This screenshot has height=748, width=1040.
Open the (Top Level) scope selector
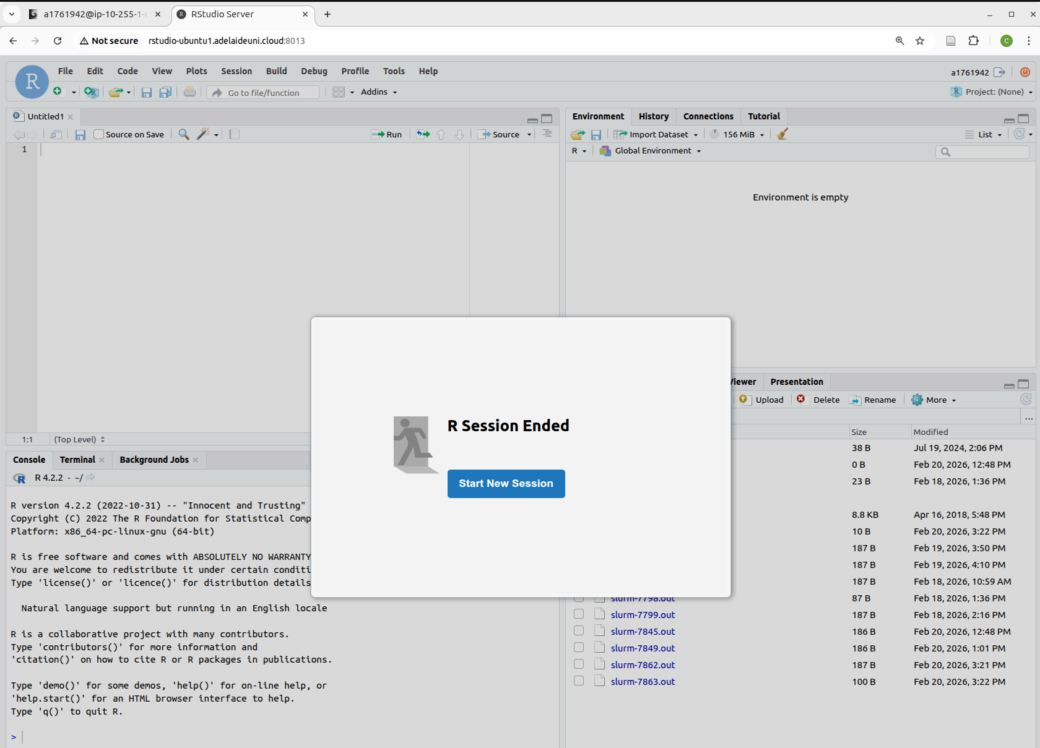point(79,439)
